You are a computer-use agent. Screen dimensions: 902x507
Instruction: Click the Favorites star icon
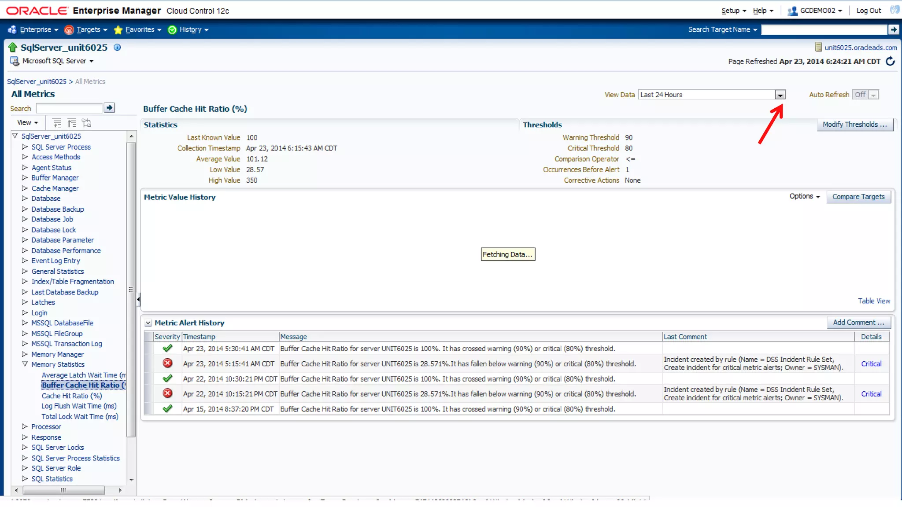tap(118, 29)
